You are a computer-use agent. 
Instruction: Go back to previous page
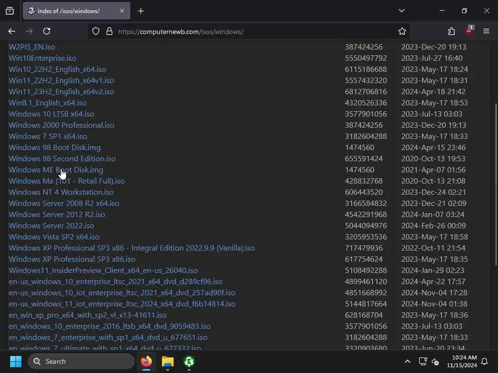click(12, 32)
